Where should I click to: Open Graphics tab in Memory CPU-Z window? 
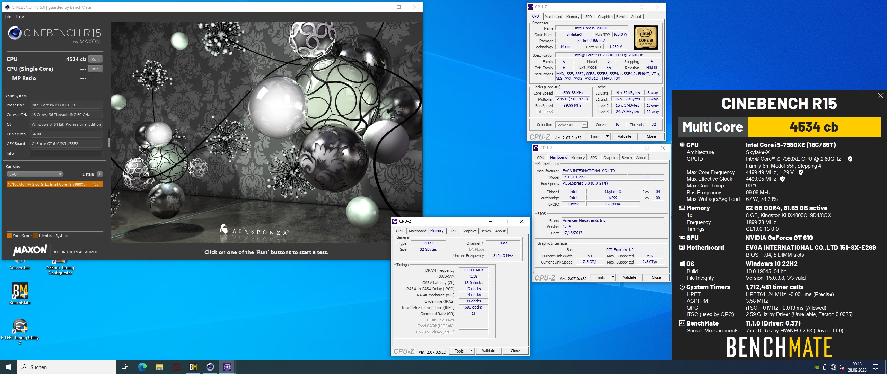[469, 231]
